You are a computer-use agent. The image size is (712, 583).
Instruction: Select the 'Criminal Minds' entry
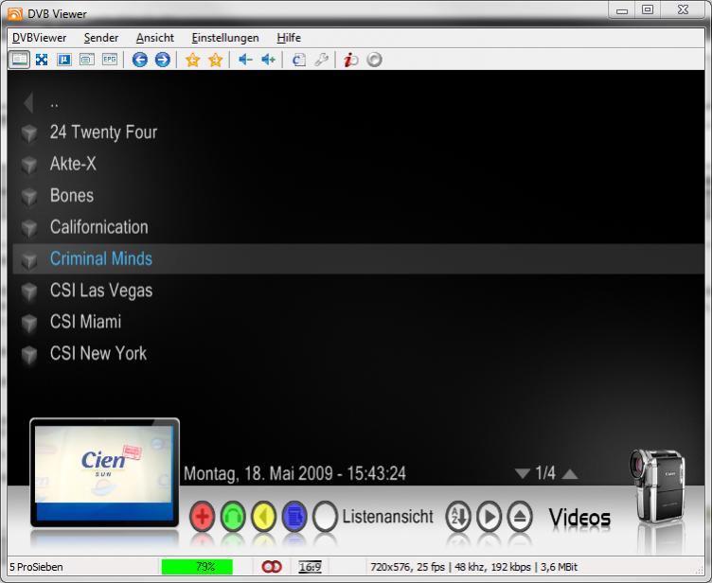[358, 258]
